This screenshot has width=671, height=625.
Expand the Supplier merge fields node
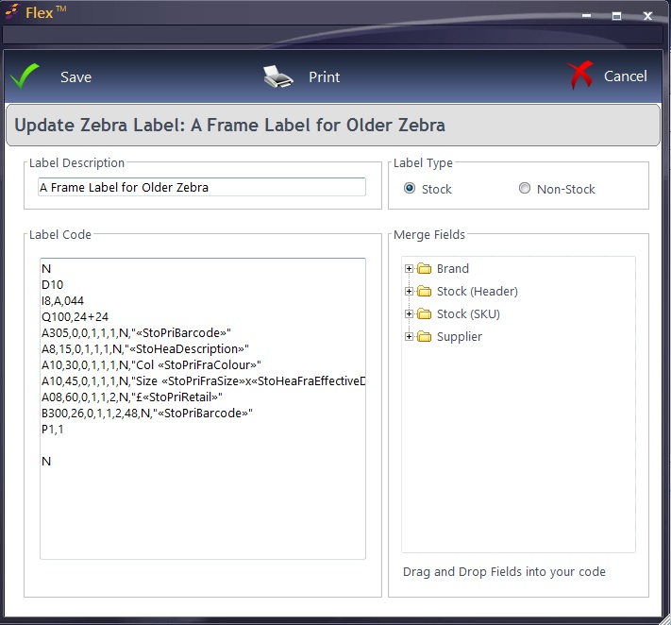pos(409,336)
